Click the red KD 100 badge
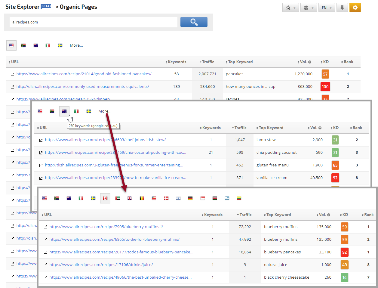The height and width of the screenshot is (288, 378). click(x=325, y=87)
